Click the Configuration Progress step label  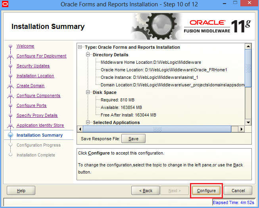point(38,145)
